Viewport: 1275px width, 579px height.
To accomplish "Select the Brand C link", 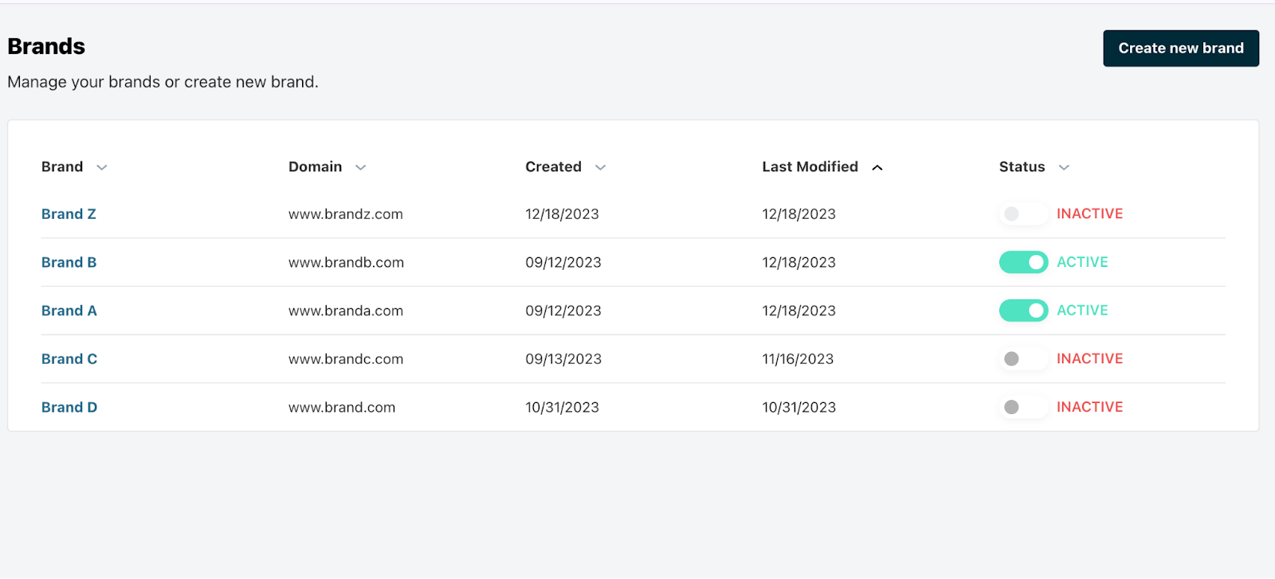I will tap(69, 359).
